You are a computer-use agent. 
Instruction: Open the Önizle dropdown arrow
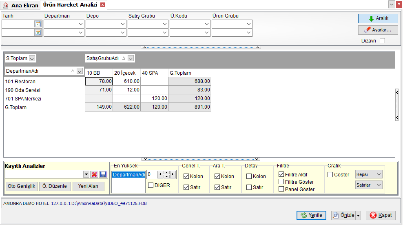(x=358, y=215)
